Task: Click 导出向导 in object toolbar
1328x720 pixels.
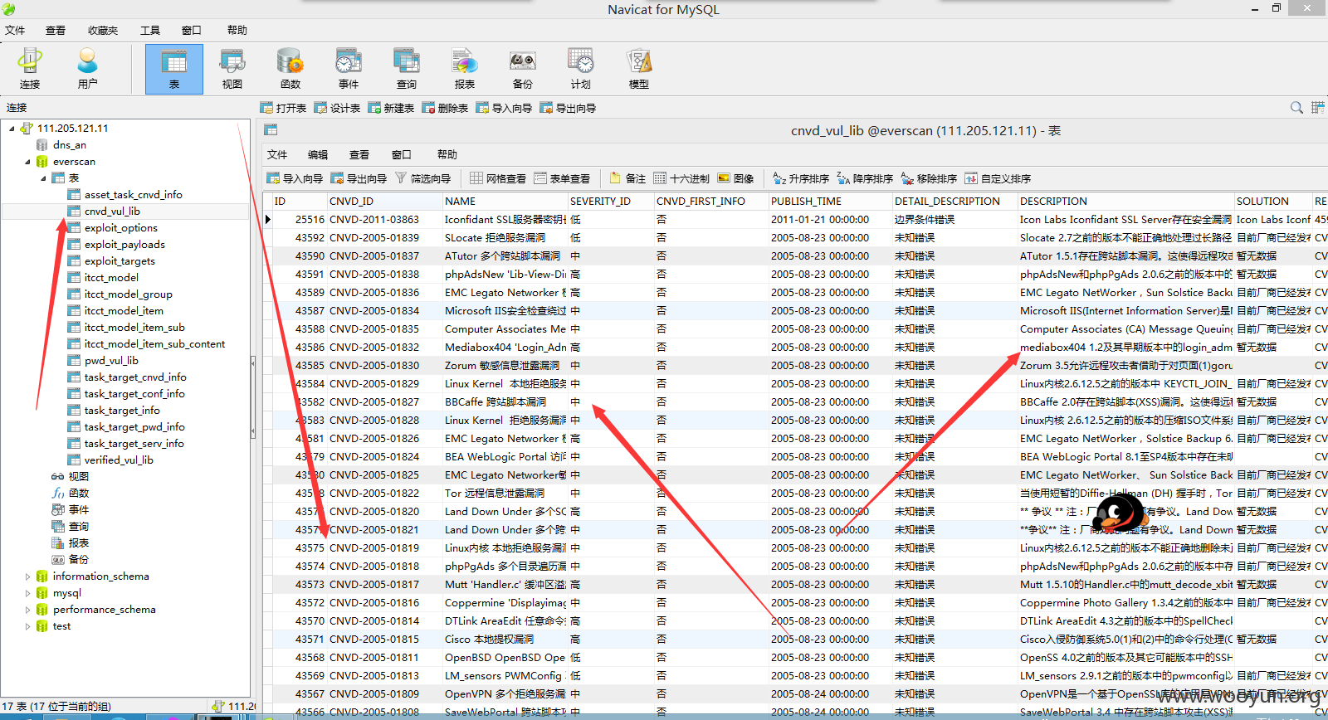Action: coord(568,108)
